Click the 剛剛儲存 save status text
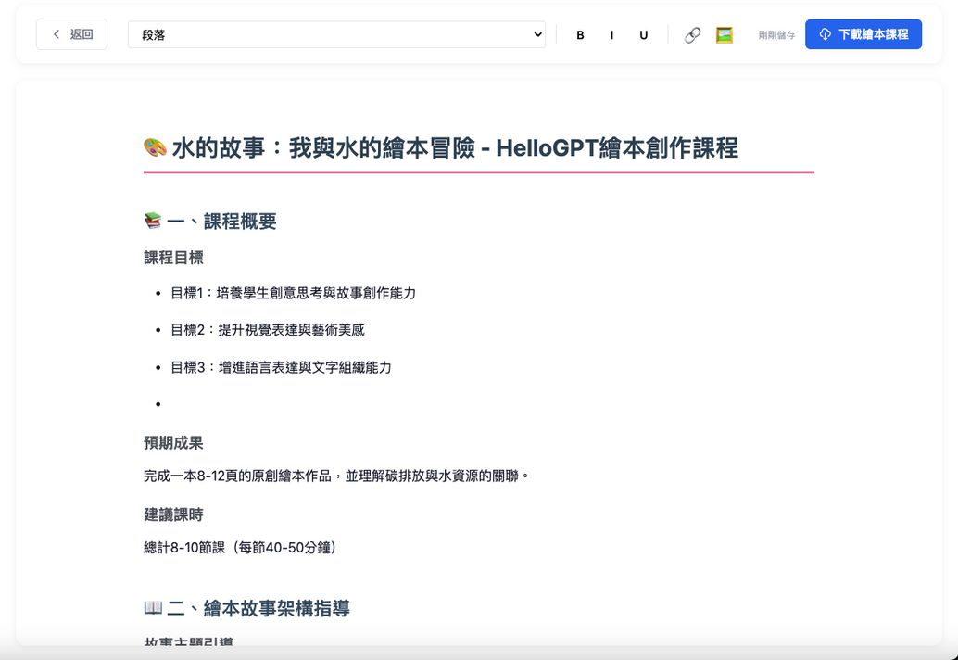958x660 pixels. click(x=776, y=34)
